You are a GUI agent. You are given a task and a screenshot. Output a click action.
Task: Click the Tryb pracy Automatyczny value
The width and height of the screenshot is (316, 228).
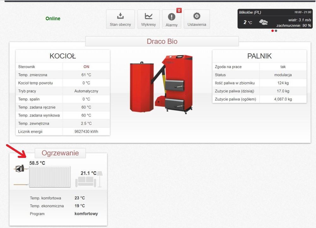86,91
